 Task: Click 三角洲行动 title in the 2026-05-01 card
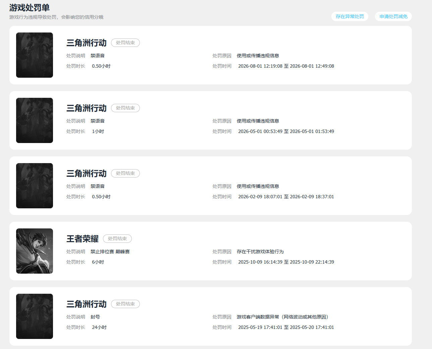pos(87,108)
